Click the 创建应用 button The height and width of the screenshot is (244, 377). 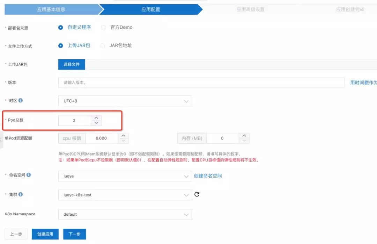tap(45, 234)
